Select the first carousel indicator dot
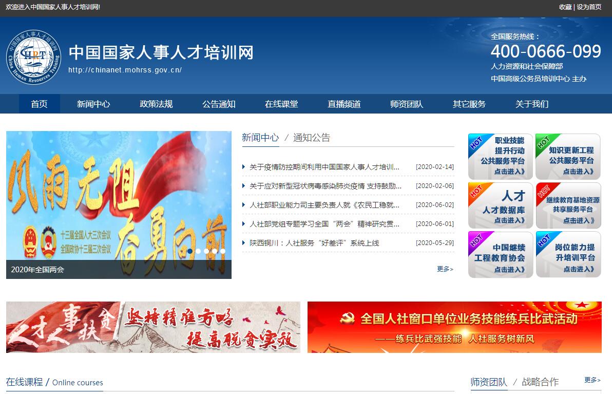612x394 pixels. coord(190,251)
